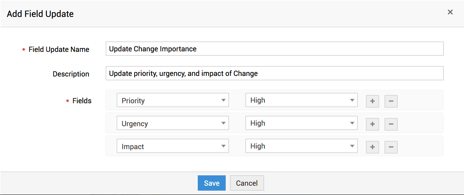The width and height of the screenshot is (464, 195).
Task: Save the field update
Action: (x=211, y=183)
